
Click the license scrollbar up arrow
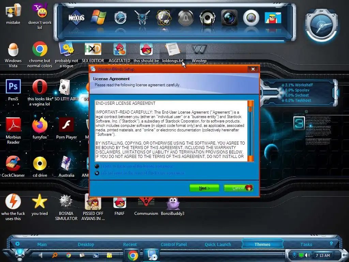(x=251, y=103)
